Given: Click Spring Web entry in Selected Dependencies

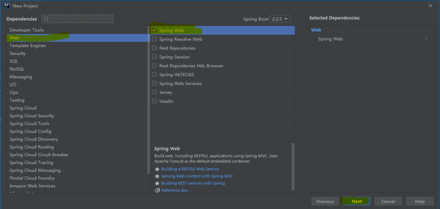Looking at the screenshot, I should (x=330, y=39).
